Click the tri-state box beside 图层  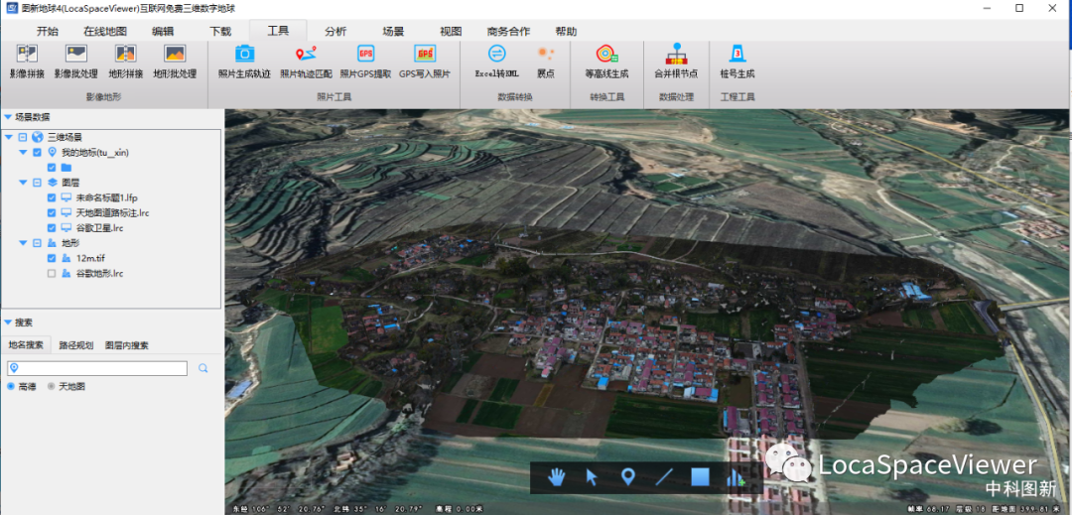[x=37, y=183]
